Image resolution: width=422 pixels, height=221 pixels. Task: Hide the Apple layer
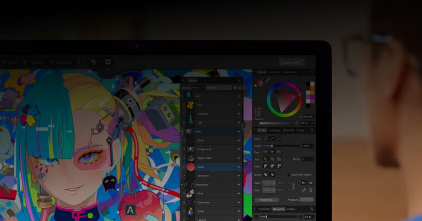238,167
